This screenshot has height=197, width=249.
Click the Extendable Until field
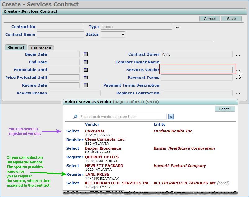coord(64,70)
